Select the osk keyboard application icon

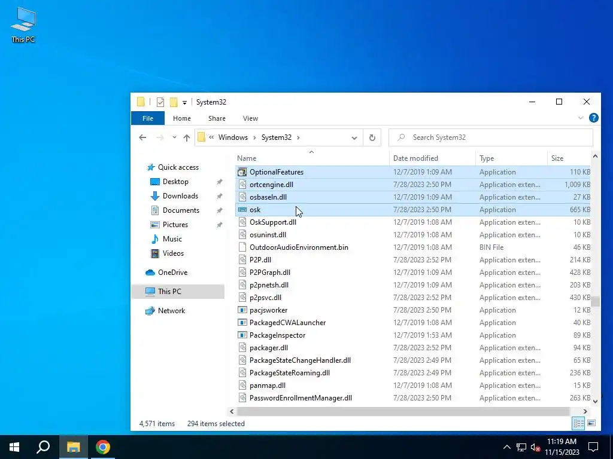coord(242,210)
